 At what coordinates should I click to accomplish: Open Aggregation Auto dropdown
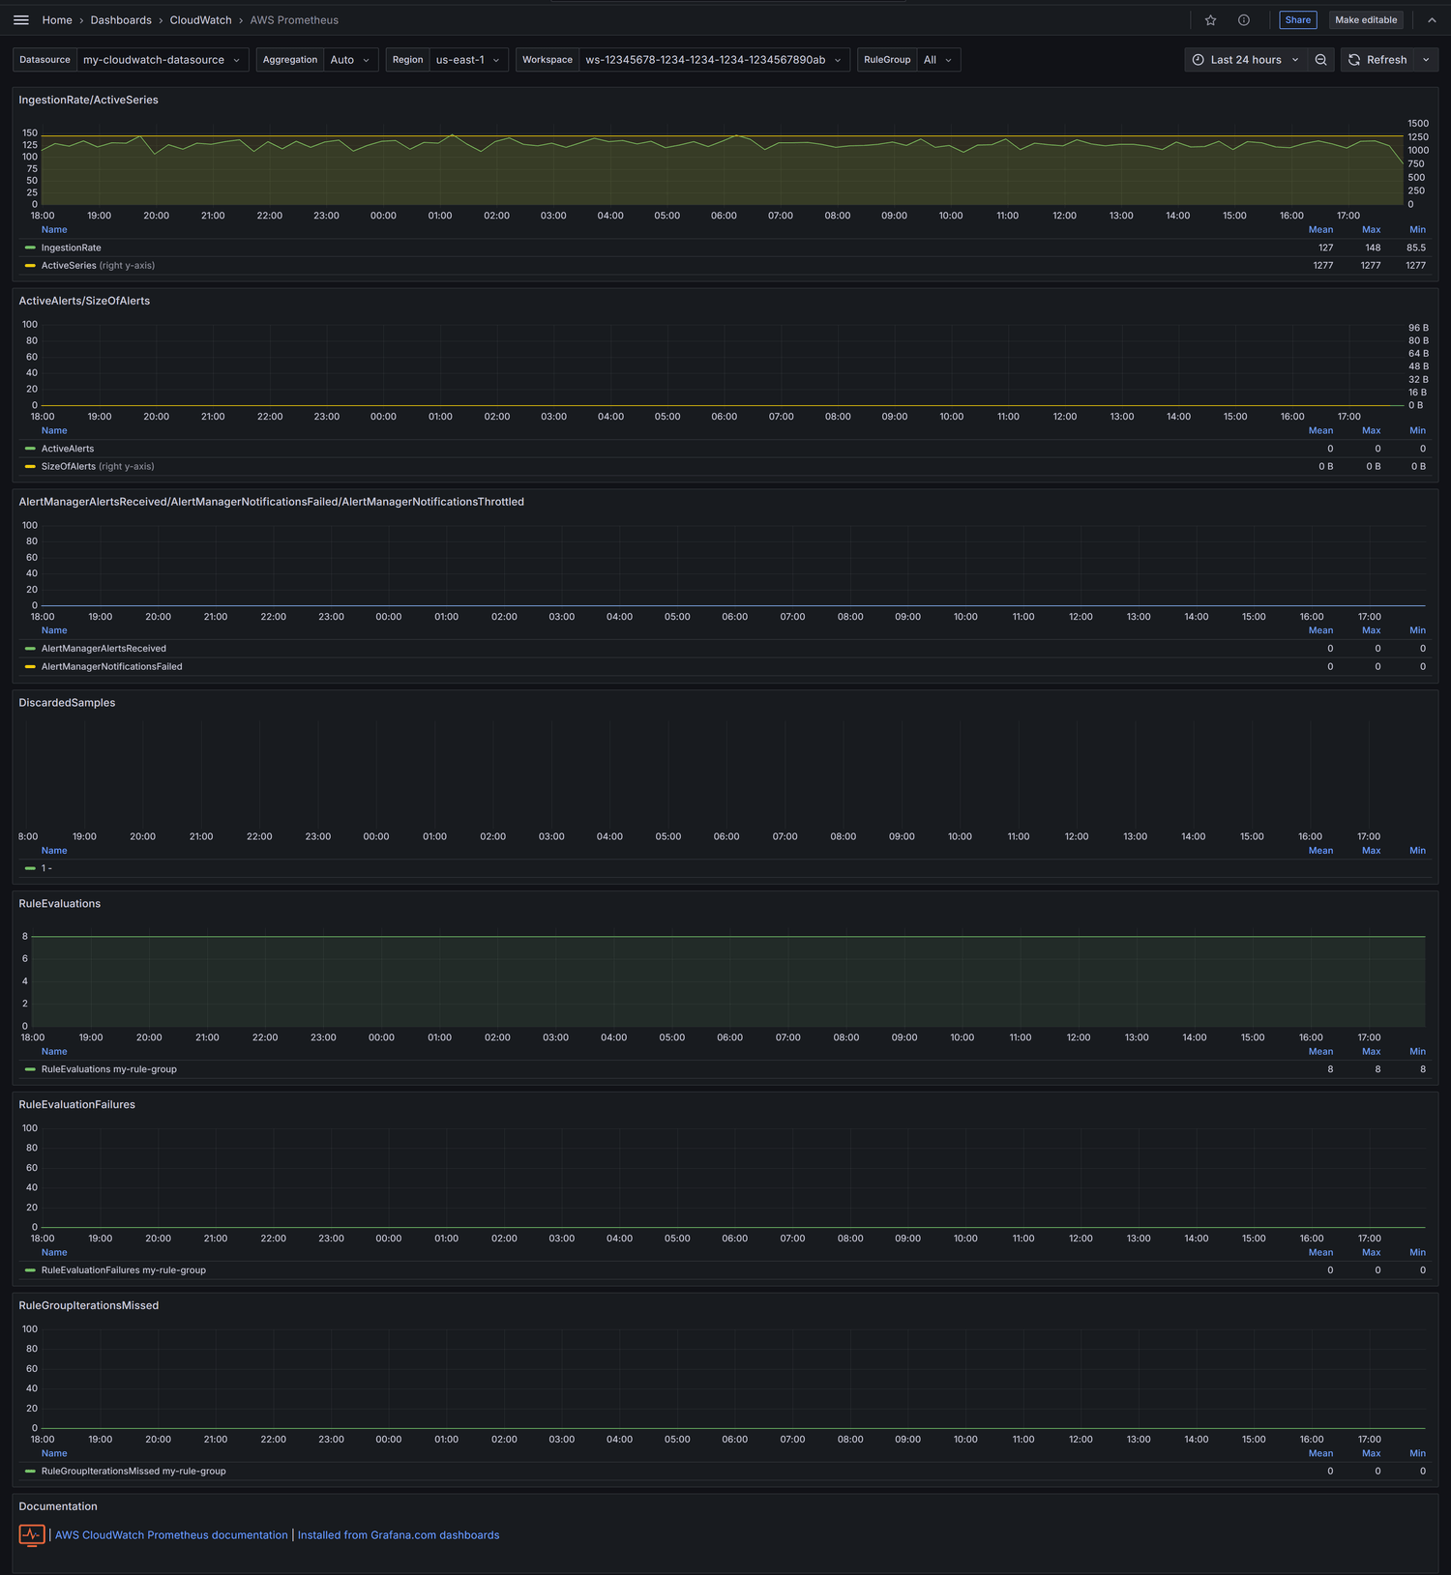350,60
